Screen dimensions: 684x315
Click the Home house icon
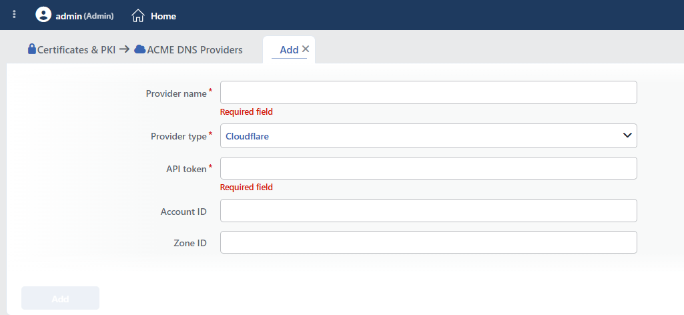(x=138, y=16)
